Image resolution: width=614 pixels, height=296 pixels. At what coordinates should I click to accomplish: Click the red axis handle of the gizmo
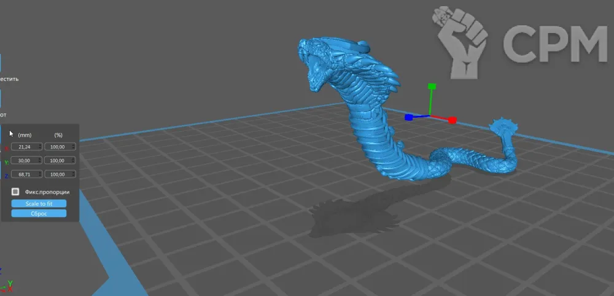pos(452,120)
